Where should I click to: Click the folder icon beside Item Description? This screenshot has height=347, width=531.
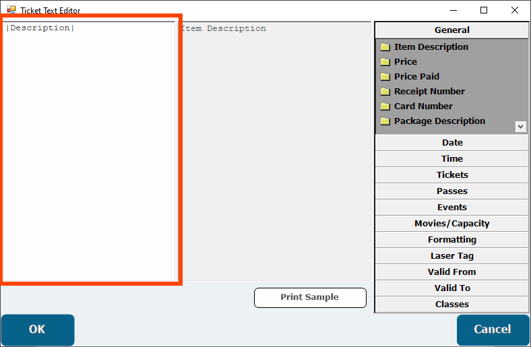click(385, 47)
